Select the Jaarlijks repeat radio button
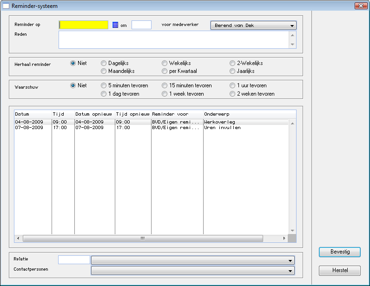Screen dimensions: 370x286 (x=233, y=71)
